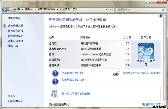The height and width of the screenshot is (109, 168).
Task: Click 評等項目 column header
Action: 85,37
